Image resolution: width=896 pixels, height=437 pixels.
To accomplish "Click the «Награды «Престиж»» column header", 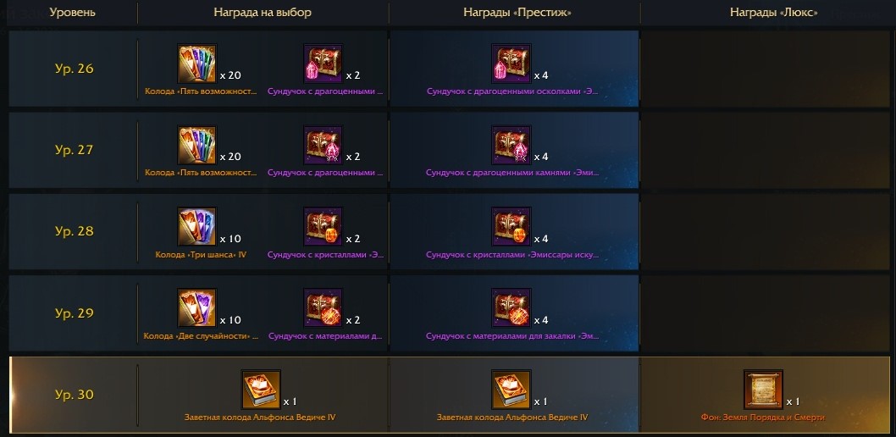I will pos(517,12).
